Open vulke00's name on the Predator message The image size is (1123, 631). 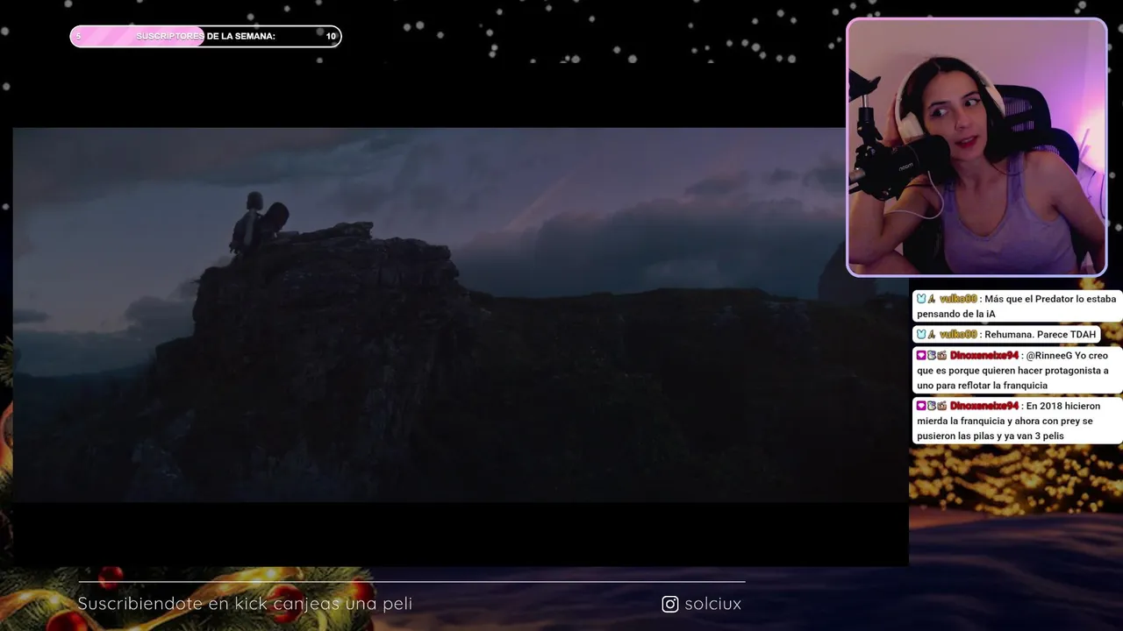[x=958, y=299]
